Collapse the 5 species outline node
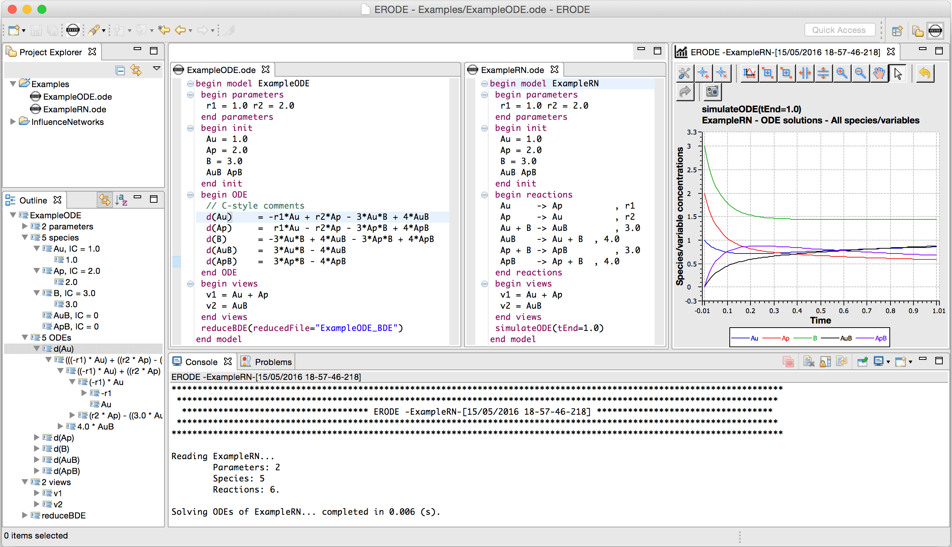952x547 pixels. 25,238
